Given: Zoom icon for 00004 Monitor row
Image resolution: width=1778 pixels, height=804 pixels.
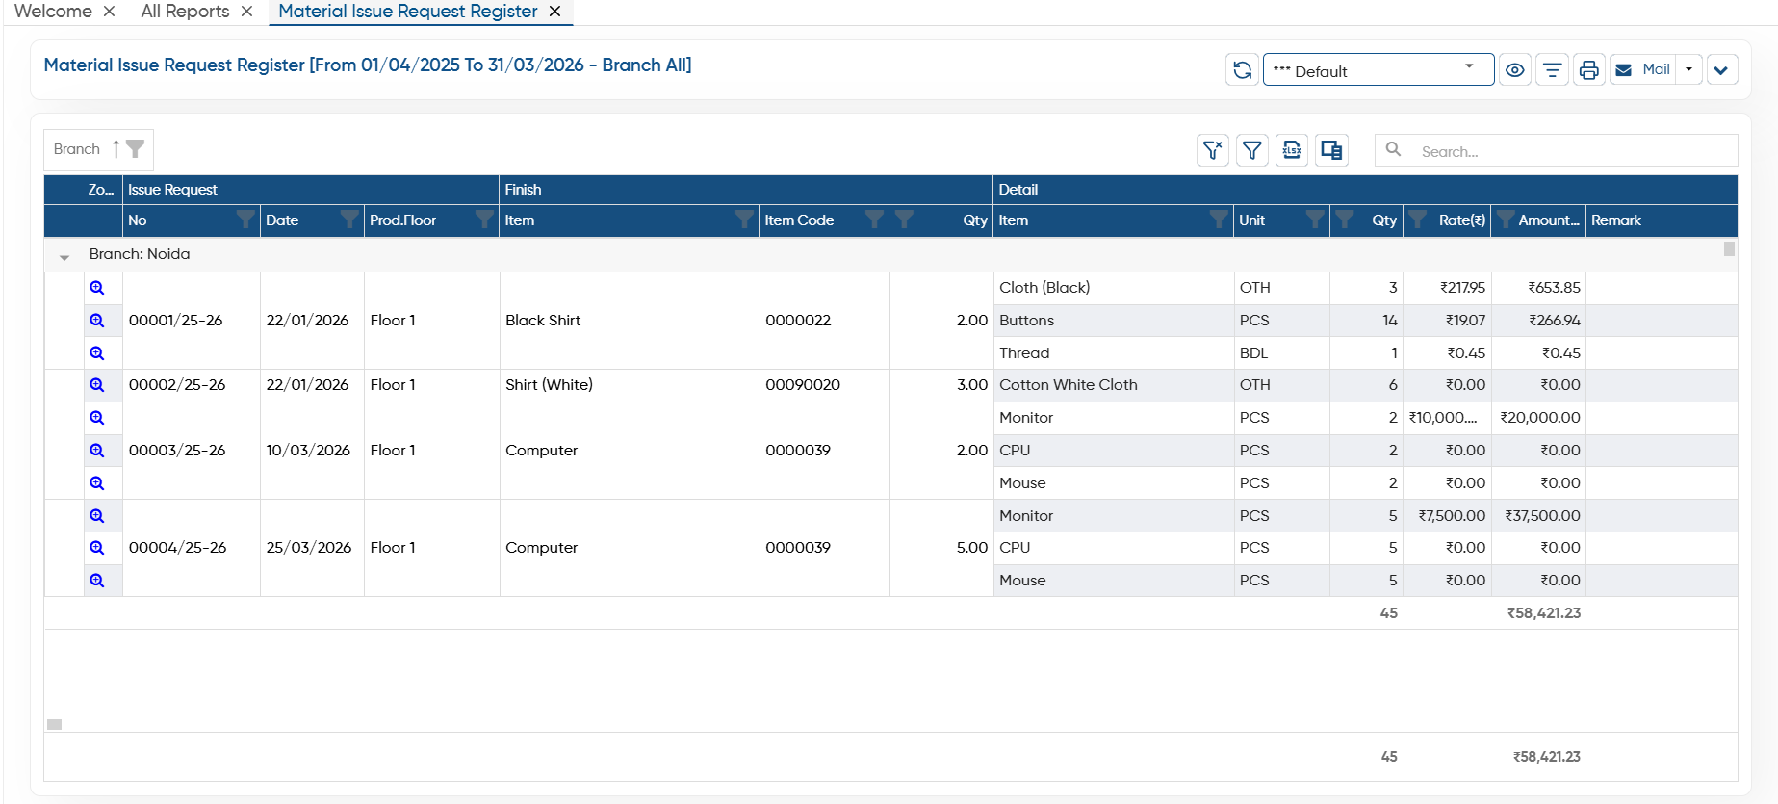Looking at the screenshot, I should click(x=97, y=516).
